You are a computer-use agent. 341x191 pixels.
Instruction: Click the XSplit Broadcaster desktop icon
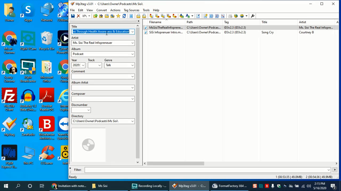28,71
